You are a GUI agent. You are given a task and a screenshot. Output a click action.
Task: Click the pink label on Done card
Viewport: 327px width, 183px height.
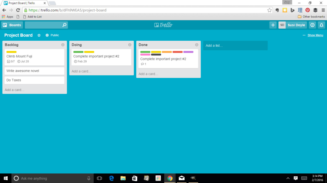[x=145, y=54]
